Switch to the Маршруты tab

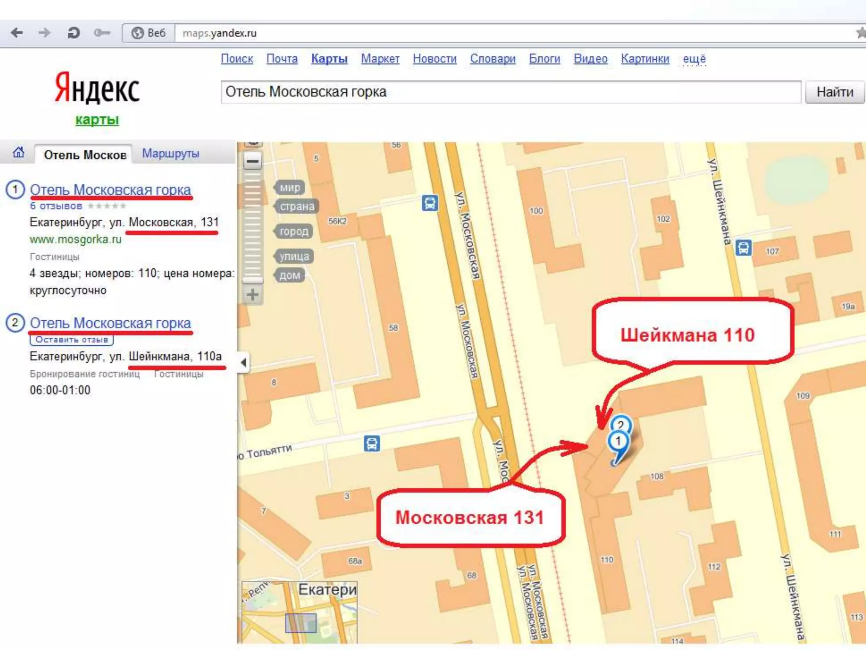(x=170, y=153)
